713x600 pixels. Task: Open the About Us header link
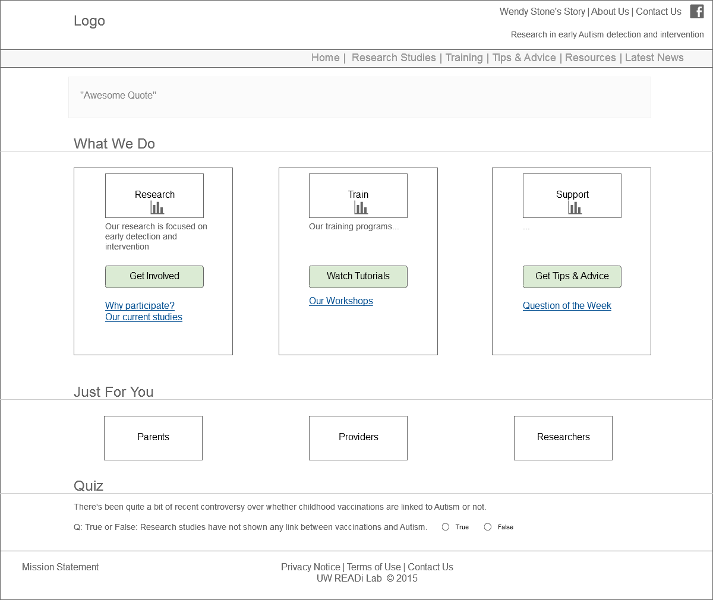pos(610,12)
